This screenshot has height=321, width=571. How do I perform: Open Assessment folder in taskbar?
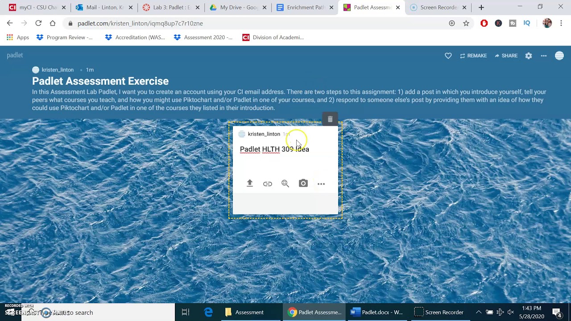click(x=250, y=312)
